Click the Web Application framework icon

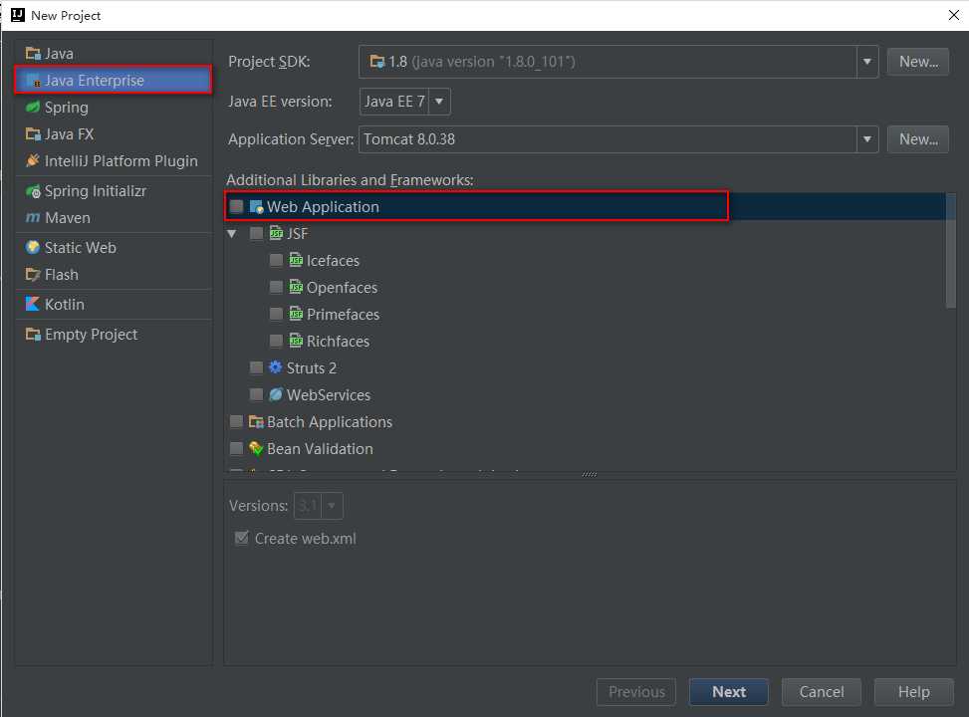[x=257, y=206]
